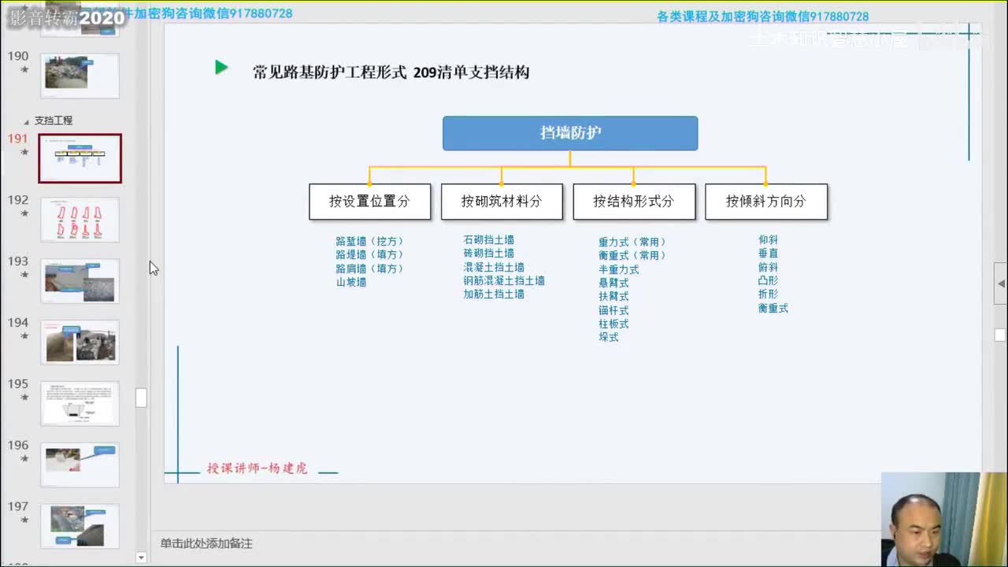
Task: Click the animation star under slide 195
Action: 24,397
